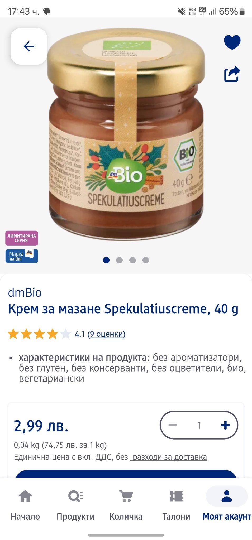
Task: Tap the Лимитирана серия badge
Action: click(x=22, y=238)
